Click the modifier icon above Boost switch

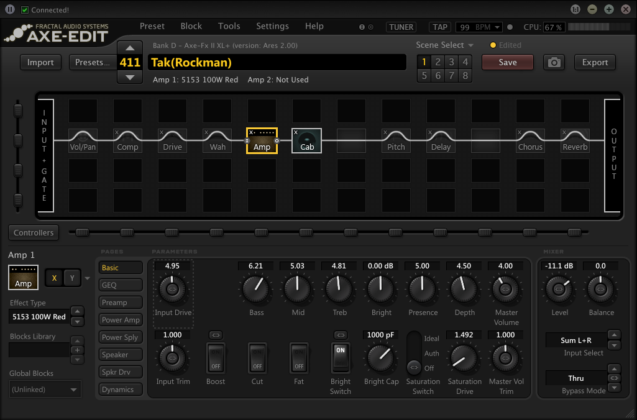pyautogui.click(x=216, y=335)
